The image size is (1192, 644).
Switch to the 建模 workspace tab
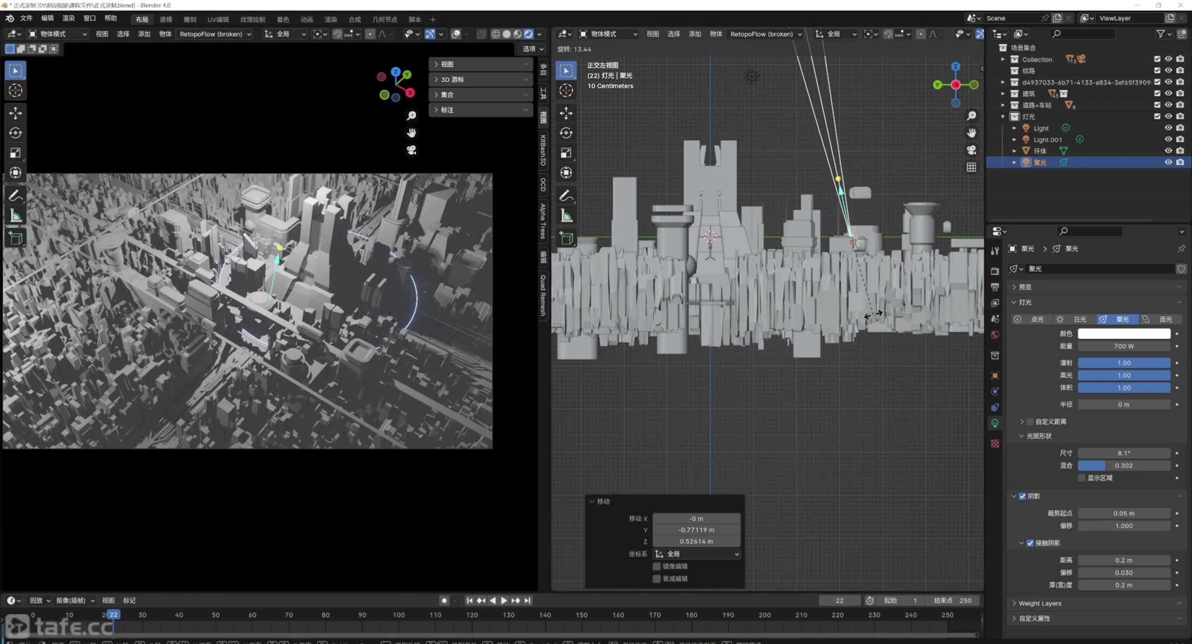[166, 20]
